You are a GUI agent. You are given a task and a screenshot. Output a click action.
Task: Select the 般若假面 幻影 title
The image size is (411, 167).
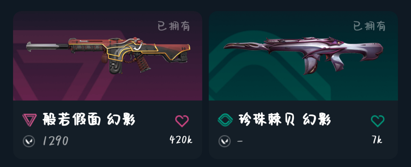point(89,120)
